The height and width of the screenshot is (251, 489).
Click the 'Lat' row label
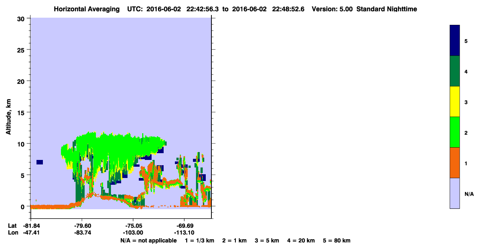[x=12, y=226]
